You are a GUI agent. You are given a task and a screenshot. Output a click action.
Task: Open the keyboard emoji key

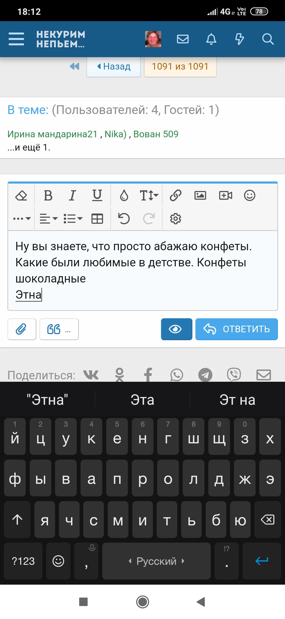[58, 561]
